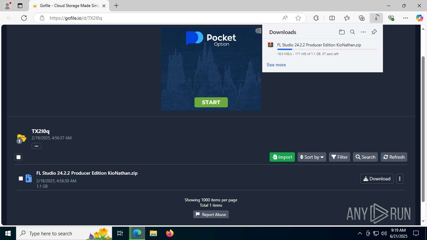This screenshot has width=427, height=240.
Task: Refresh the page with the reload icon
Action: 24,18
